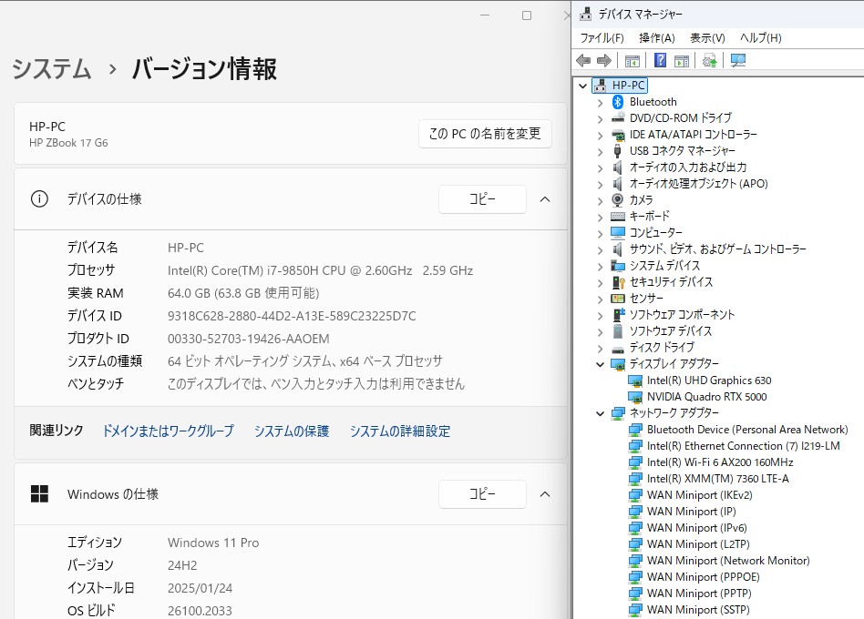Collapse the ネットワーク アダプター node
The image size is (864, 619).
(x=600, y=413)
